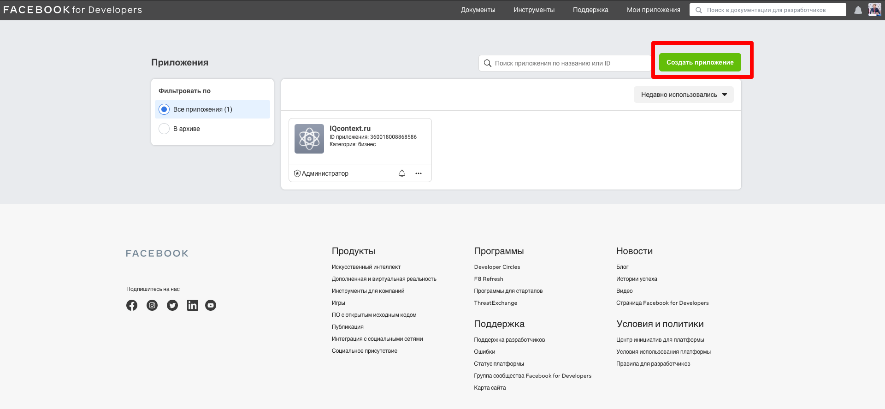The height and width of the screenshot is (409, 885).
Task: Open 'Центр инициатив для платформы' link
Action: 660,340
